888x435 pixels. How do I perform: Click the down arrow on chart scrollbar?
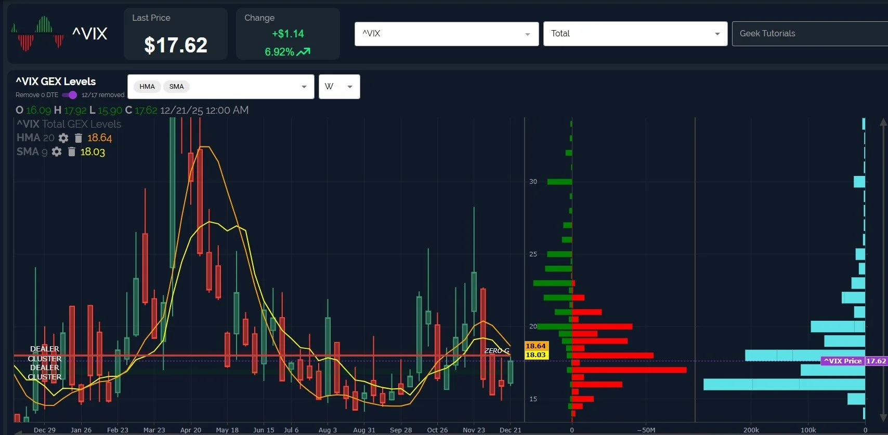click(883, 417)
